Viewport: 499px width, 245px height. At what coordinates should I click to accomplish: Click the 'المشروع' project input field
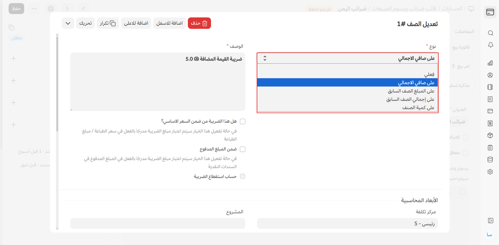pyautogui.click(x=158, y=223)
